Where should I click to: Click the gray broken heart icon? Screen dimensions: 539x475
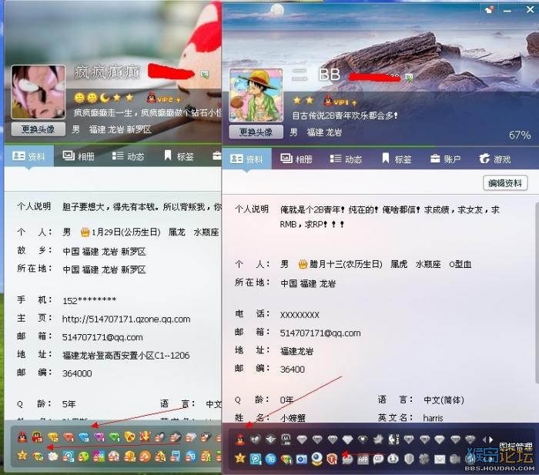click(255, 440)
